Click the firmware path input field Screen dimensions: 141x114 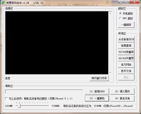tap(44, 91)
